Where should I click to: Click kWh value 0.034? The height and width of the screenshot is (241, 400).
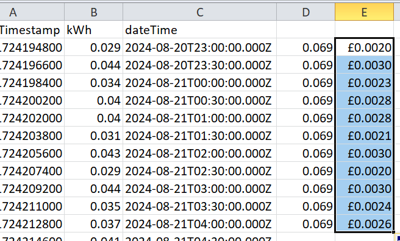point(94,83)
